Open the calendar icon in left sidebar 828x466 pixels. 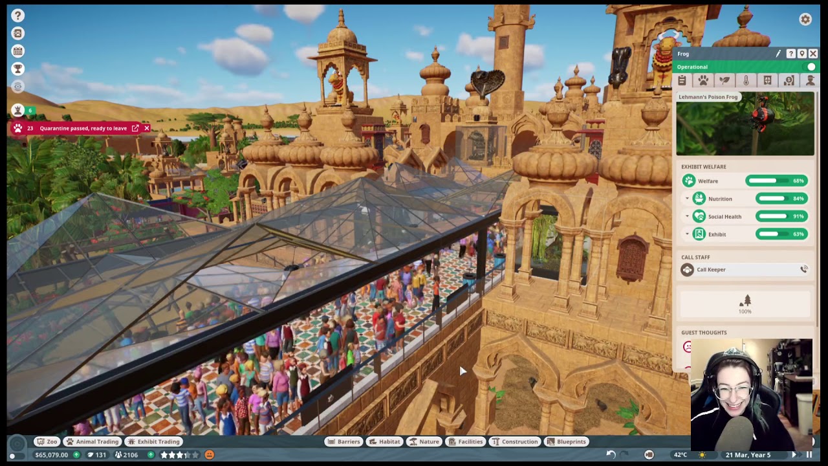(17, 51)
